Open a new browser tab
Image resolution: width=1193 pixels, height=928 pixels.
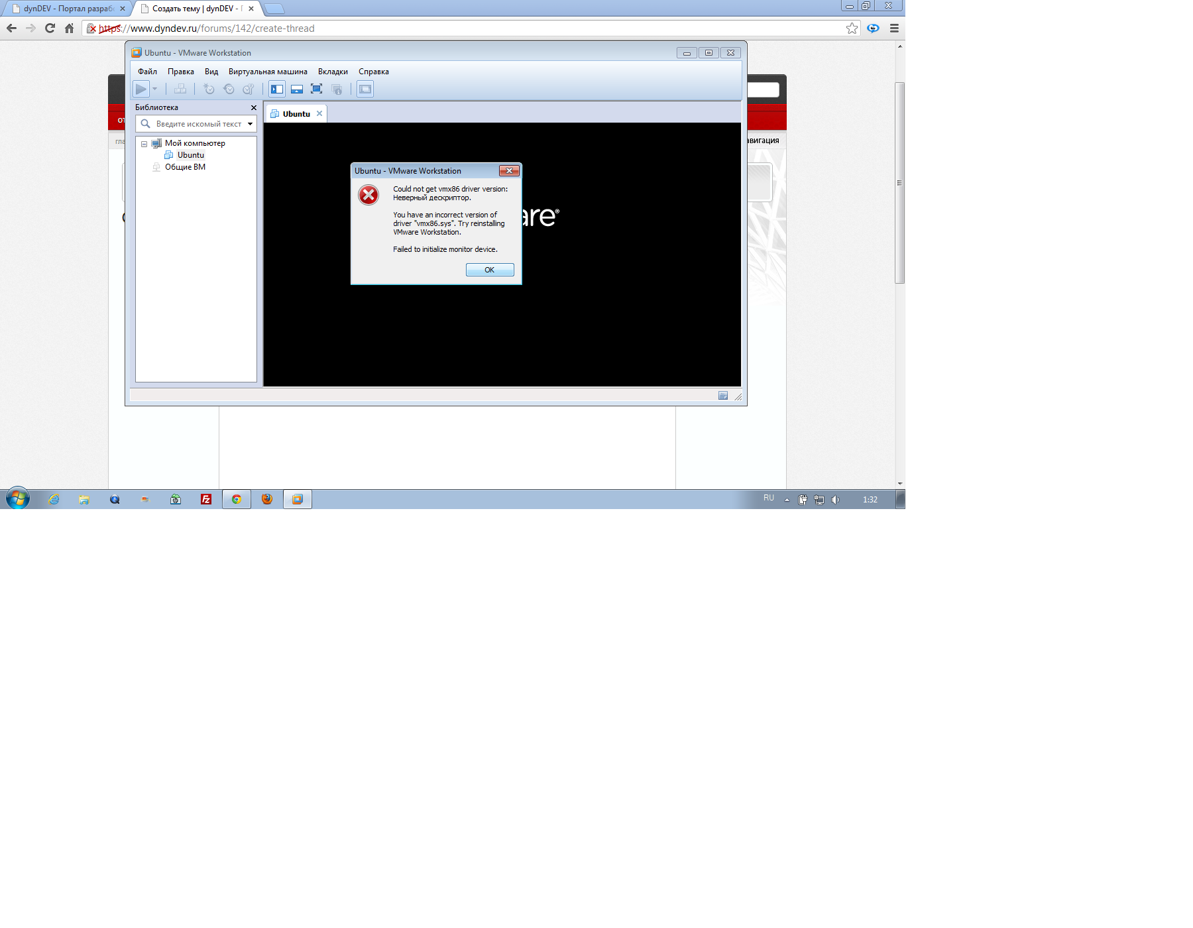pos(274,9)
